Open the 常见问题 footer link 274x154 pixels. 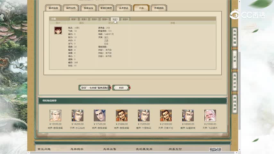(44, 149)
